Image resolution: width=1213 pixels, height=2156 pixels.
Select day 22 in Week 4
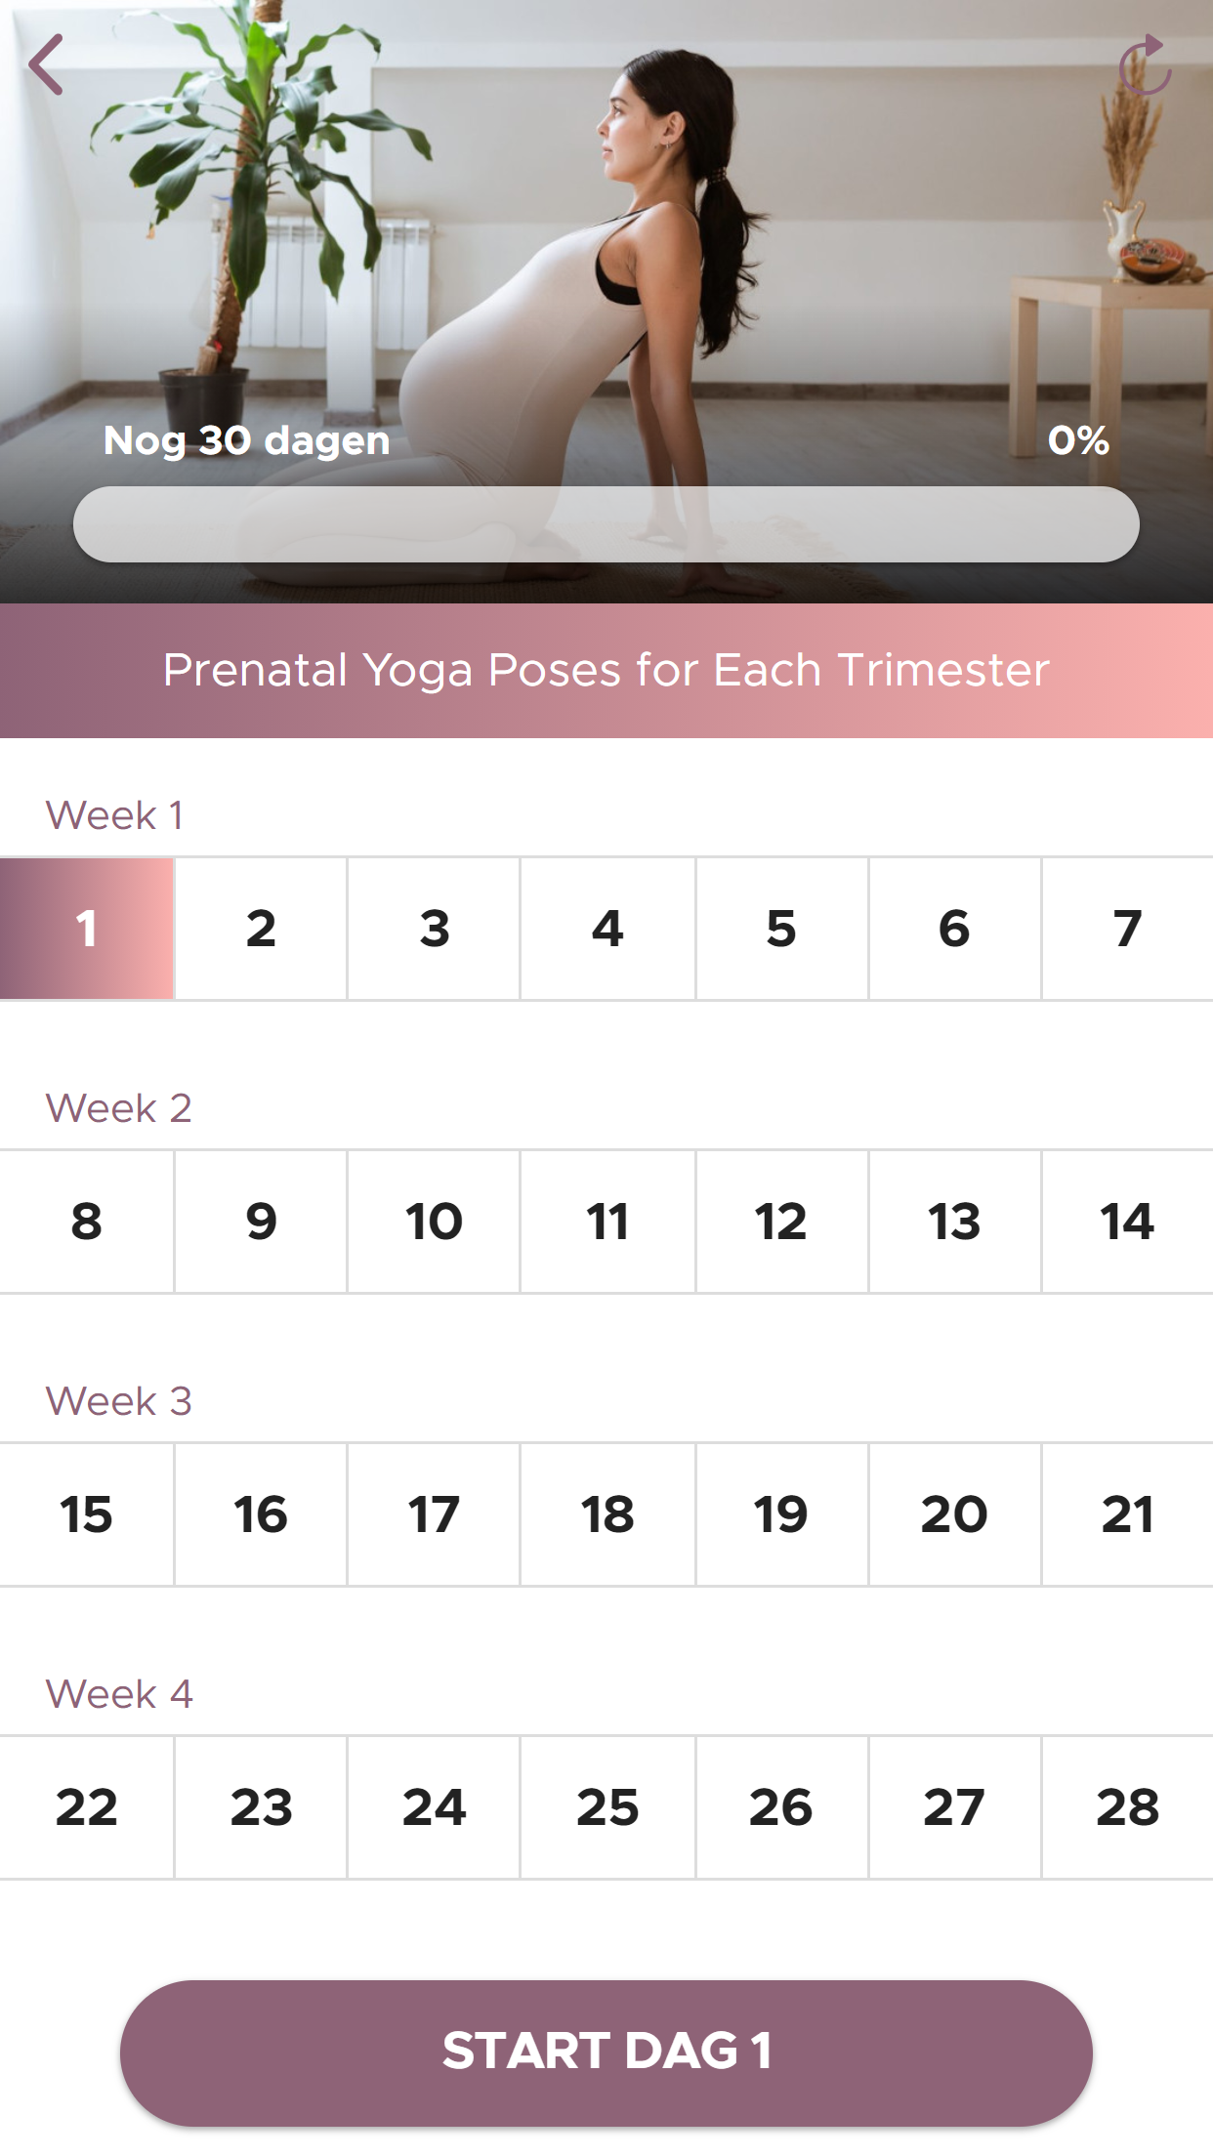click(x=87, y=1807)
